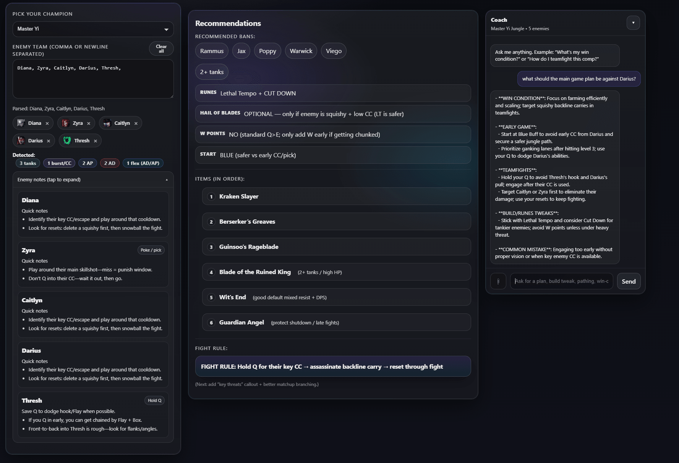
Task: Select Guinsoo's Rageblade item row
Action: 336,247
